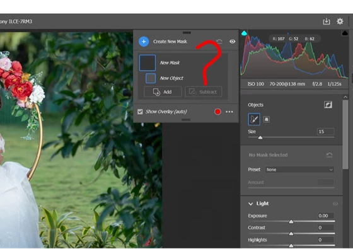Select the object brush selection tool
Viewport: 353px width, 249px height.
tap(254, 119)
